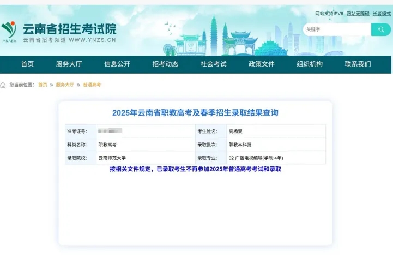Viewport: 393px width, 257px height.
Task: Go to 信息公开 in the navigation bar
Action: pos(117,64)
